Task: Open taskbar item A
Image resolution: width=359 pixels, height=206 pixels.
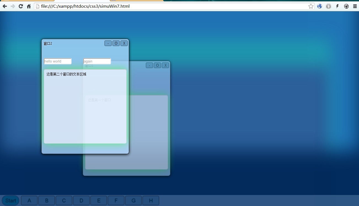Action: coord(29,200)
